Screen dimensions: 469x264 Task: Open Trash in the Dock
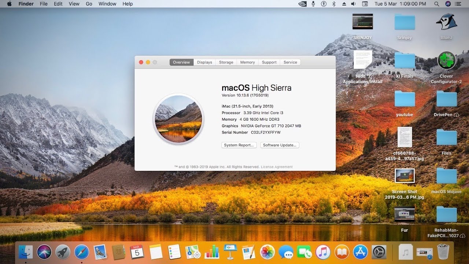(443, 252)
